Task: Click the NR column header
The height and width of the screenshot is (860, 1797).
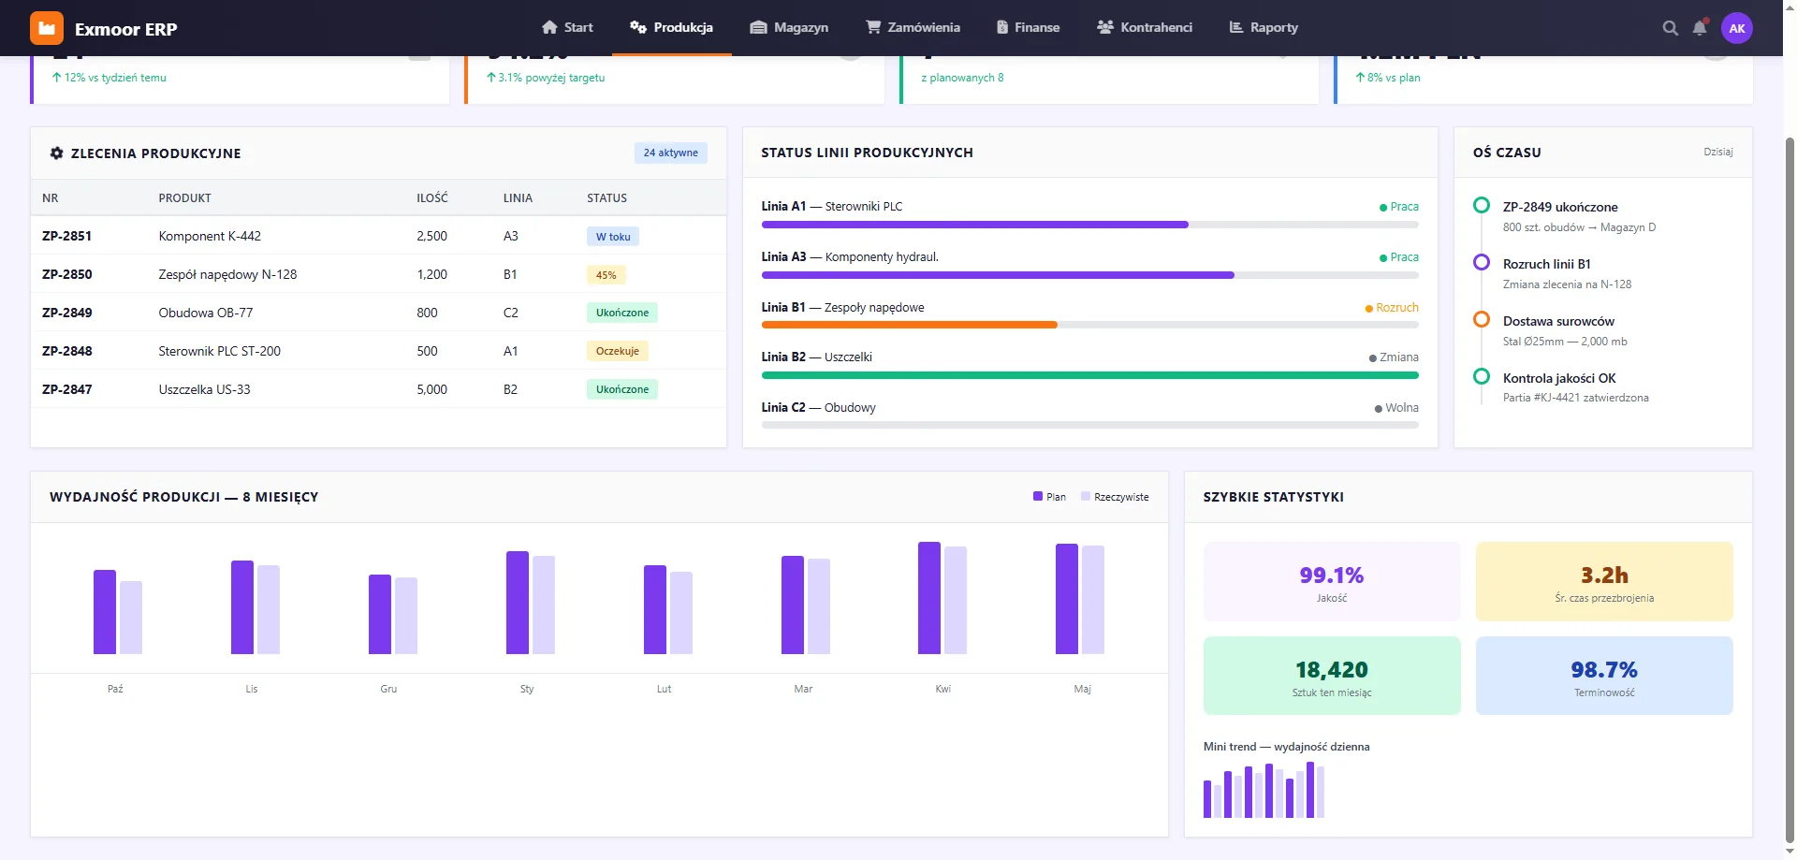Action: tap(51, 198)
